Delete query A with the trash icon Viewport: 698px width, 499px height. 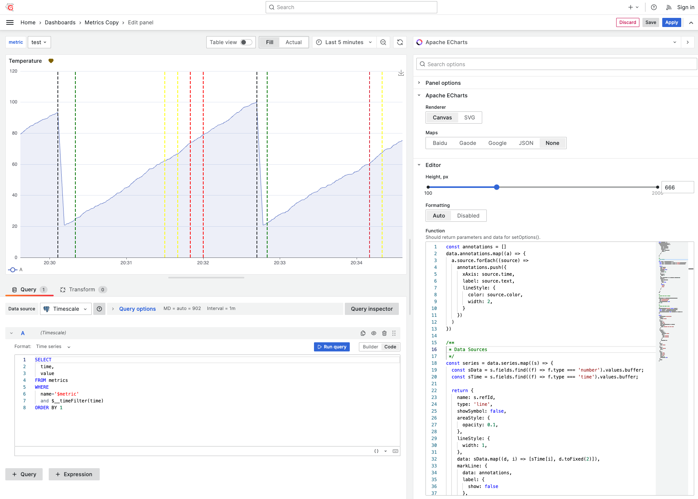[x=384, y=333]
